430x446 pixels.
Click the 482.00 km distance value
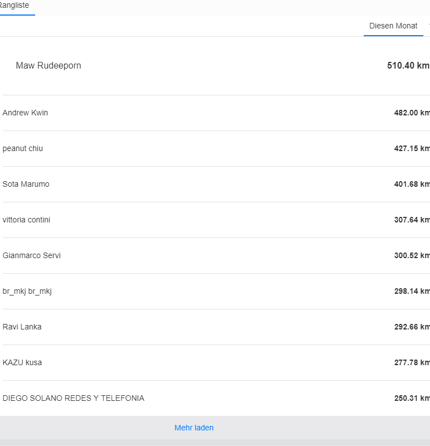click(x=411, y=113)
